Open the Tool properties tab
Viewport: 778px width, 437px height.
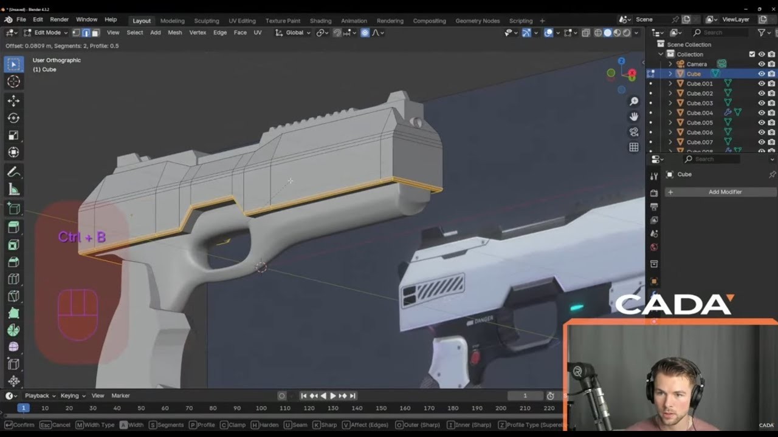(x=654, y=176)
